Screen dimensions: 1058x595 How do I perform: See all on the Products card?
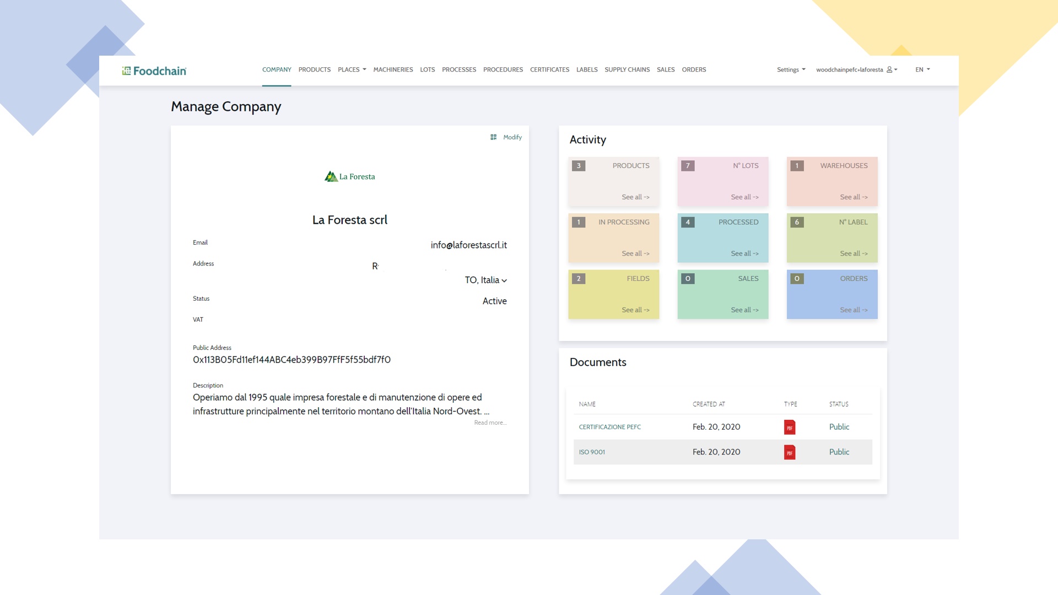635,197
